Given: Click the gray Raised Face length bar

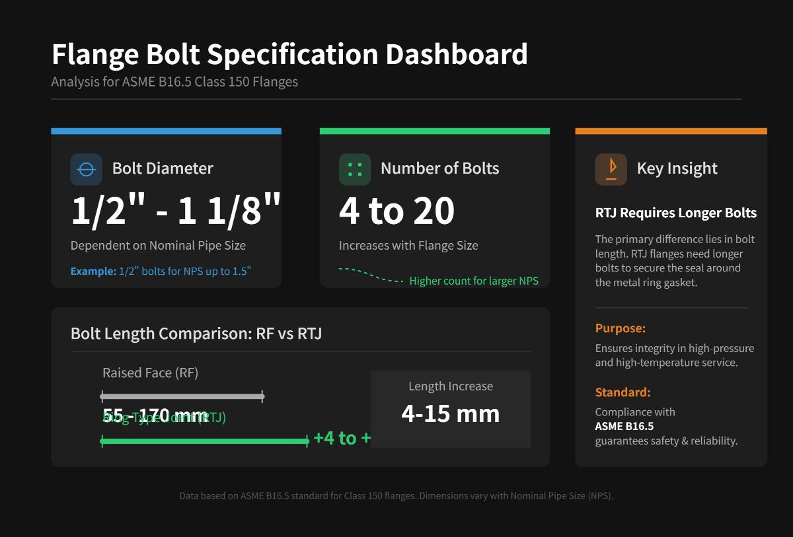Looking at the screenshot, I should click(x=182, y=397).
